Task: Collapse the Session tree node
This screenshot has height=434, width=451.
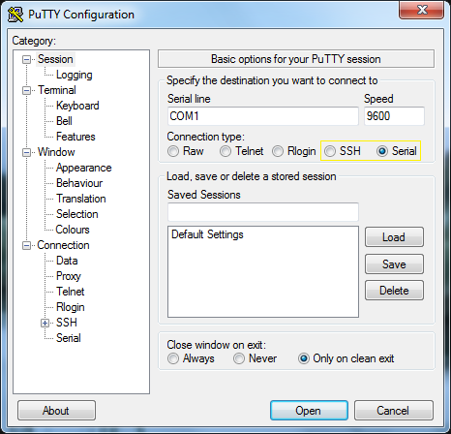Action: coord(26,59)
